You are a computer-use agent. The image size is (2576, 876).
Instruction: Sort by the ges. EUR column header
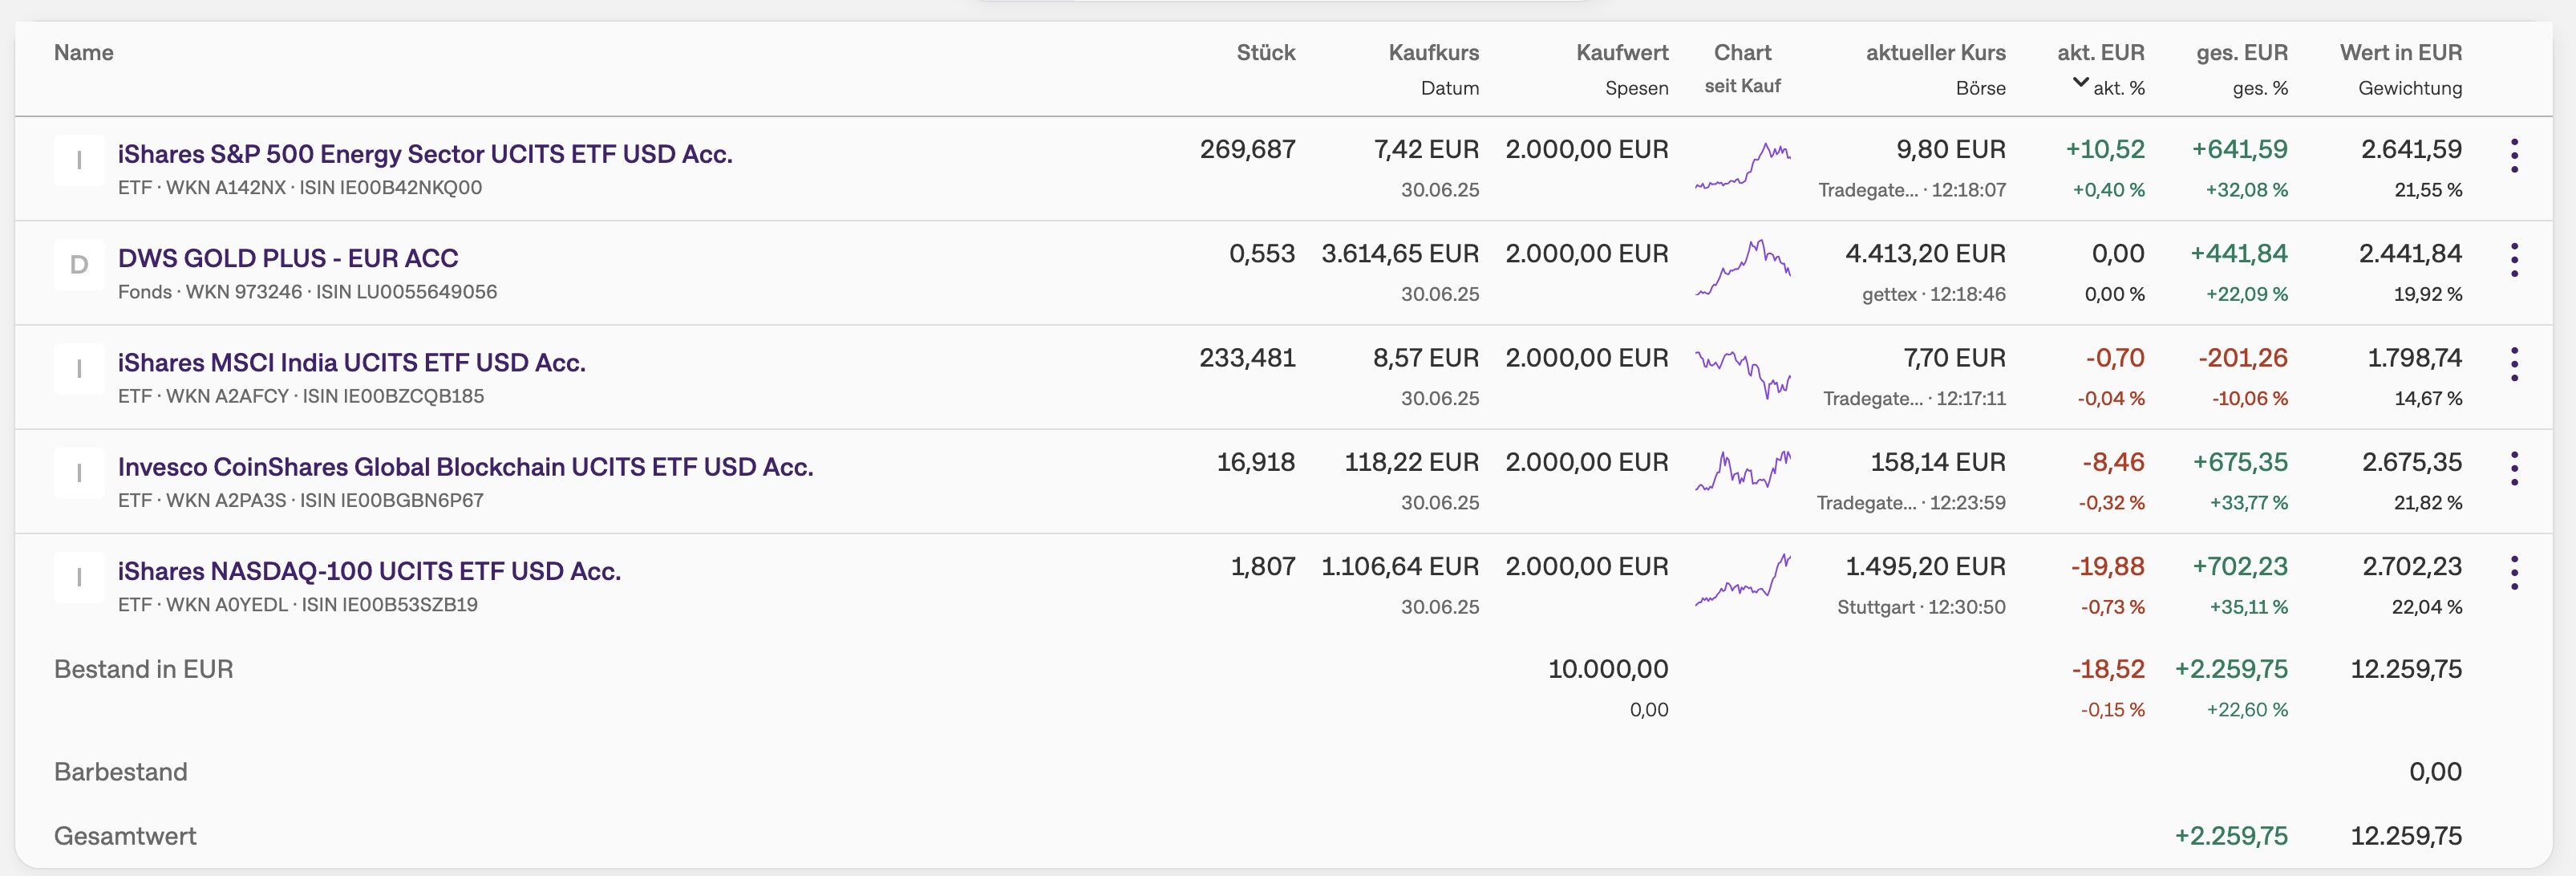point(2241,53)
